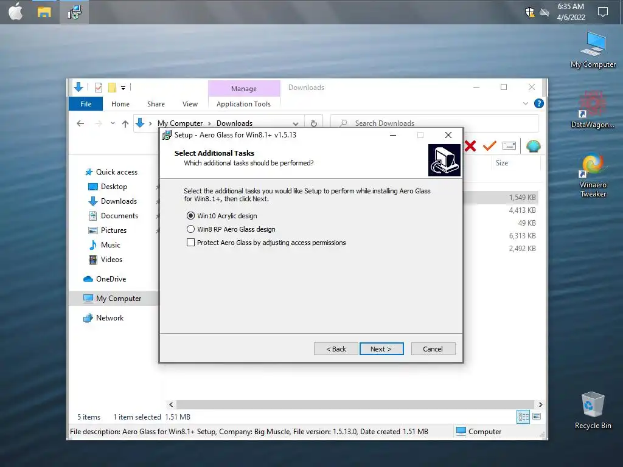The image size is (623, 467).
Task: Open the notification center icon
Action: 603,12
